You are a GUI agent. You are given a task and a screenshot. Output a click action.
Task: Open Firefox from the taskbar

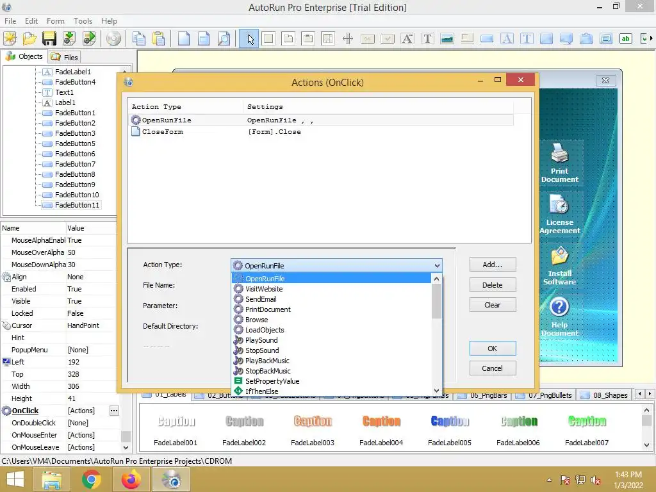[131, 479]
